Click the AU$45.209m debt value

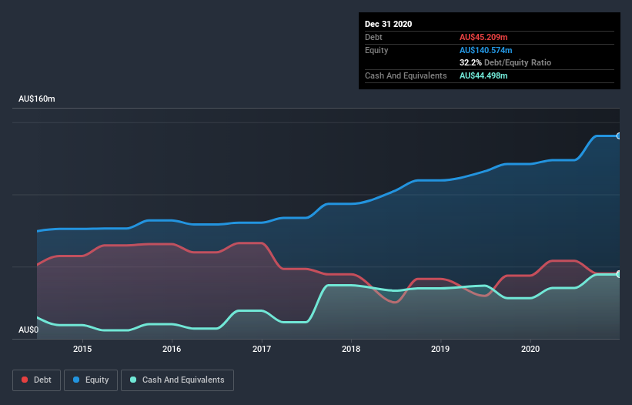click(x=483, y=37)
